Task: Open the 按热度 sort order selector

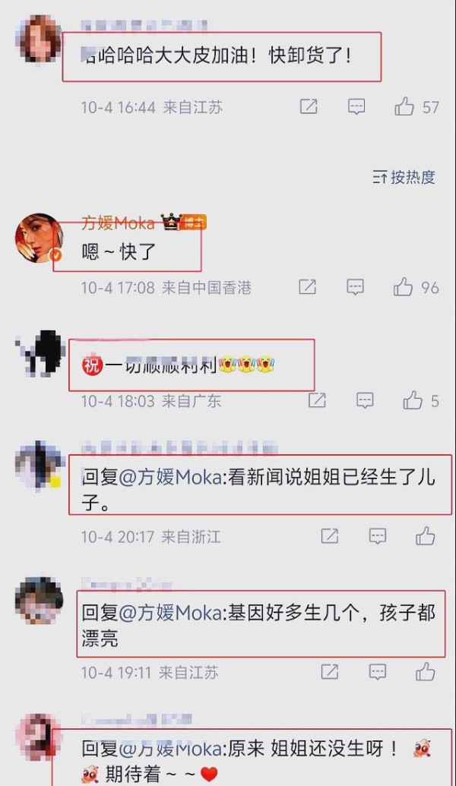Action: point(404,177)
